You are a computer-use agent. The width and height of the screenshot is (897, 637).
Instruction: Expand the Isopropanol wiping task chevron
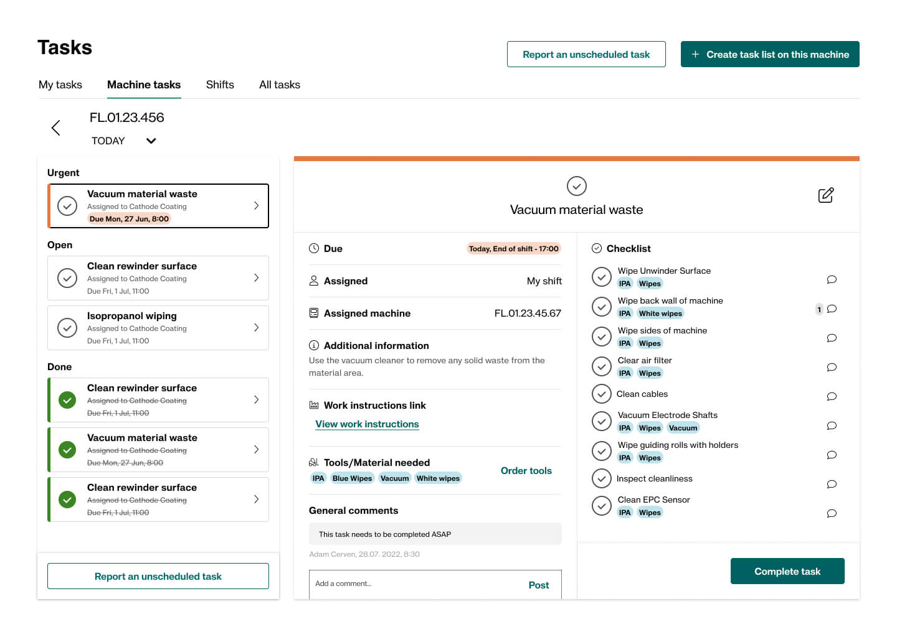[x=256, y=328]
